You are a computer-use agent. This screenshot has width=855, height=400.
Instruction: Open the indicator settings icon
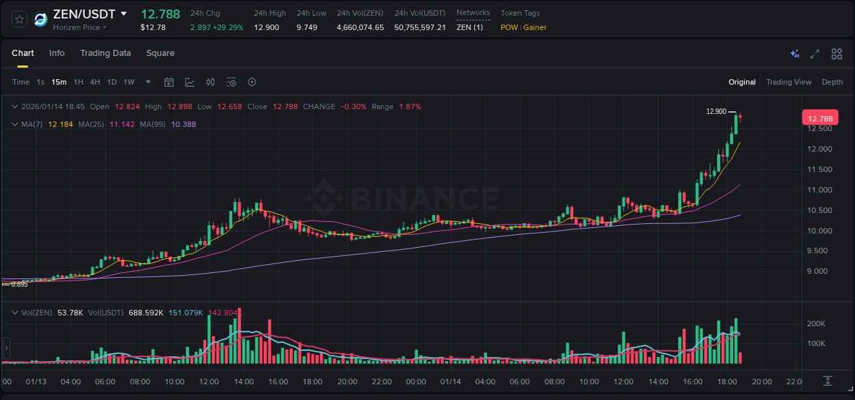[x=231, y=82]
